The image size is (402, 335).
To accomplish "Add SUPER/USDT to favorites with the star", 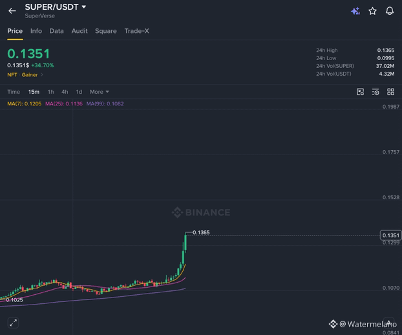I will (x=372, y=11).
